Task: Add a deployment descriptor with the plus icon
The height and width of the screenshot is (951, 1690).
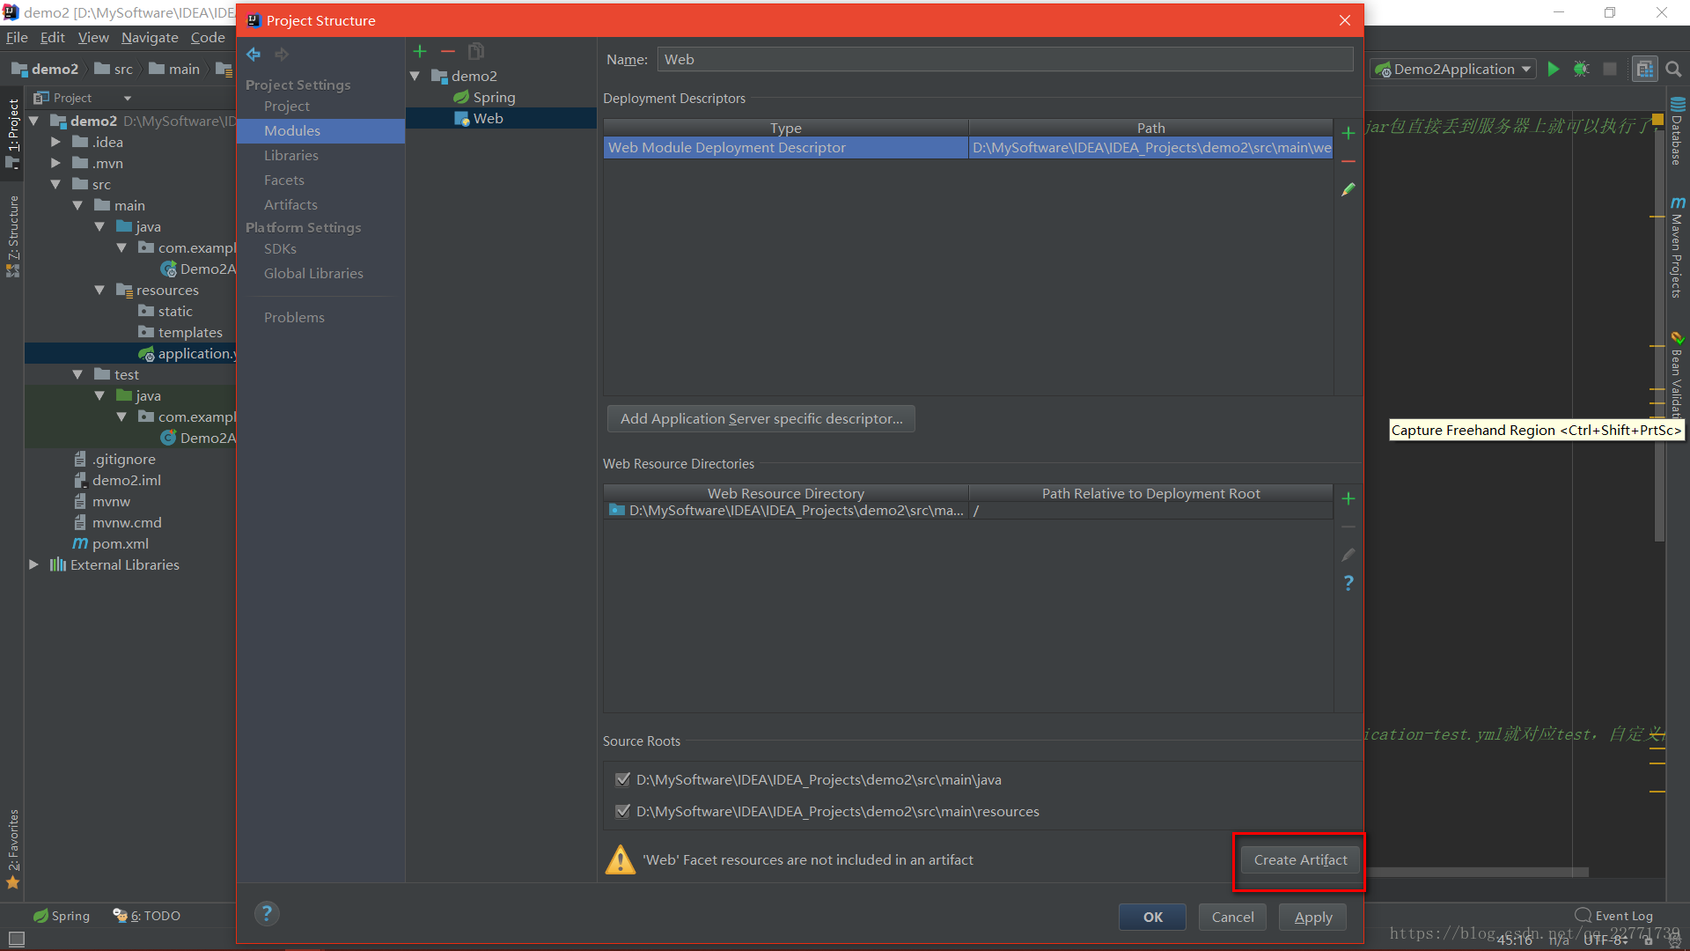Action: 1348,133
